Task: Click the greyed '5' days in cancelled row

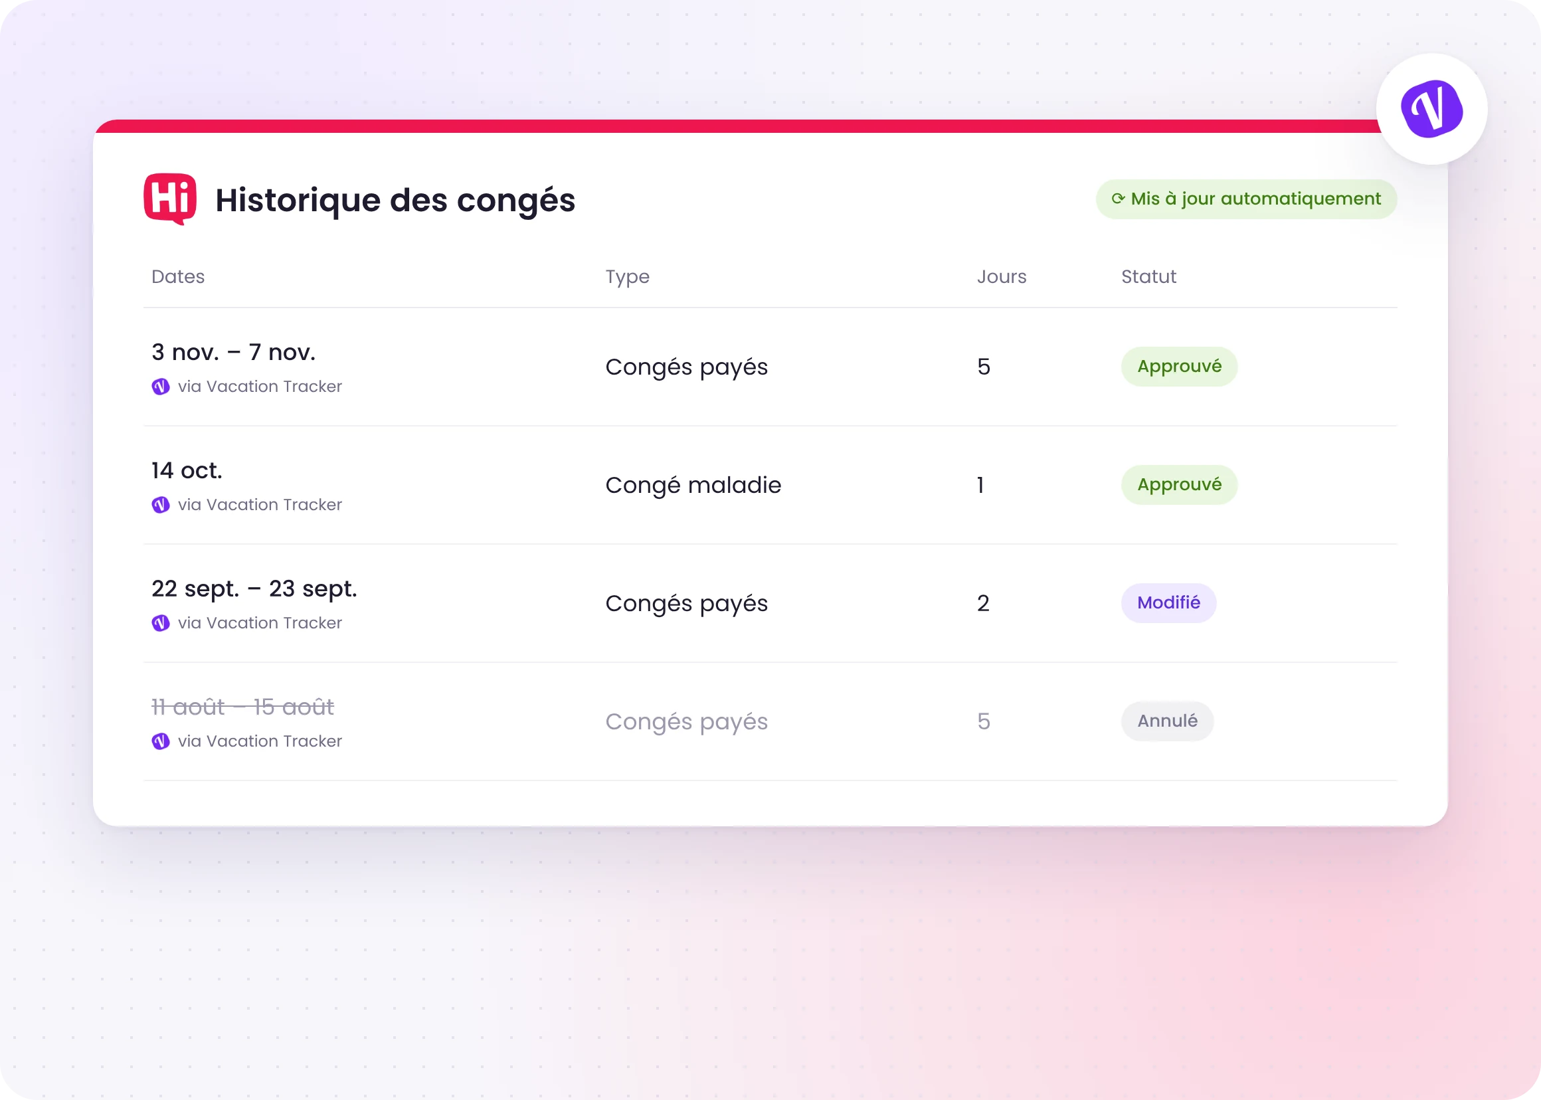Action: coord(984,721)
